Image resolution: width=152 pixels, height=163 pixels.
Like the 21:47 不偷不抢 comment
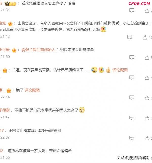(147, 118)
